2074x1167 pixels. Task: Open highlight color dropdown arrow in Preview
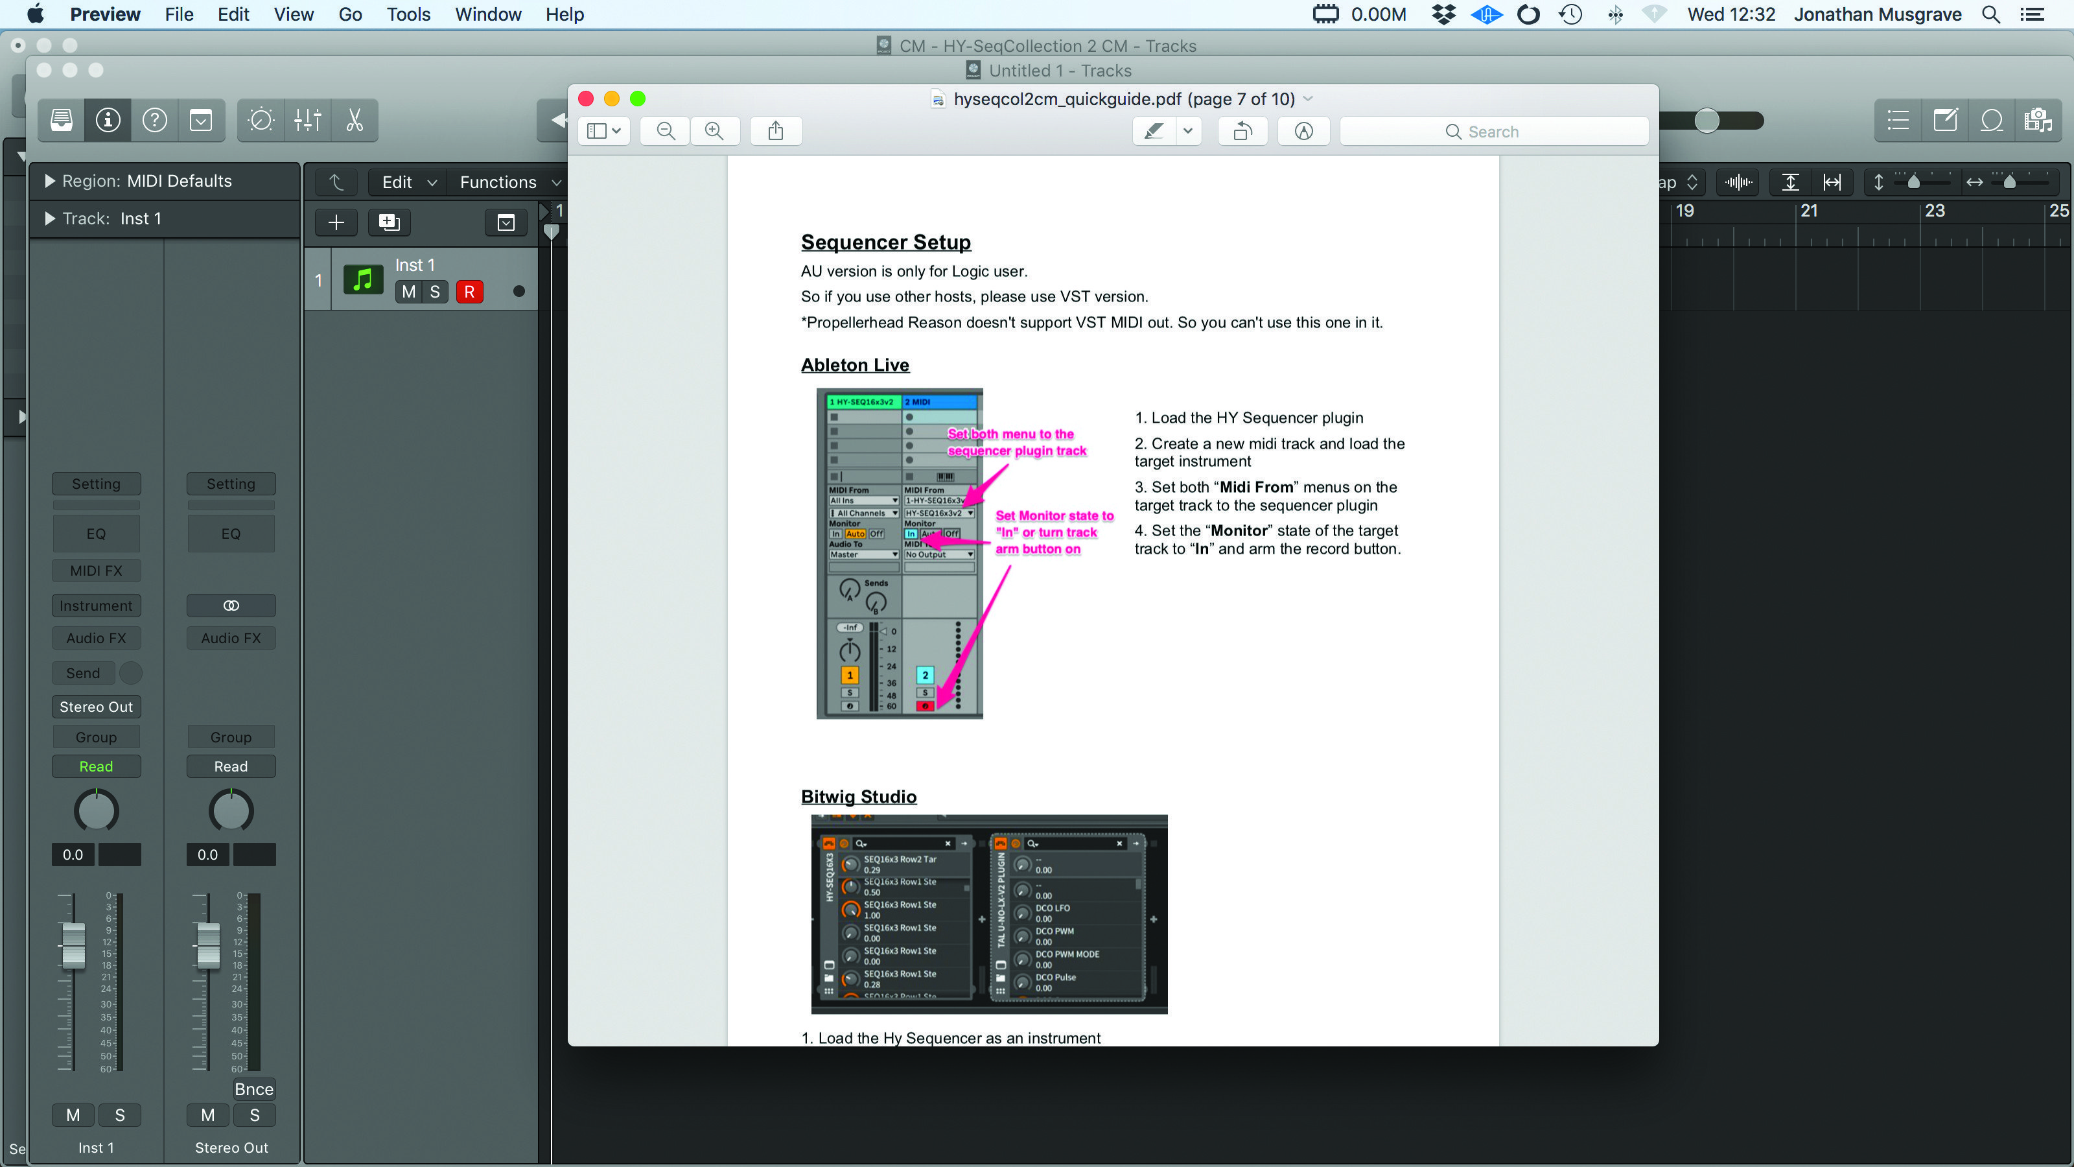[x=1187, y=131]
